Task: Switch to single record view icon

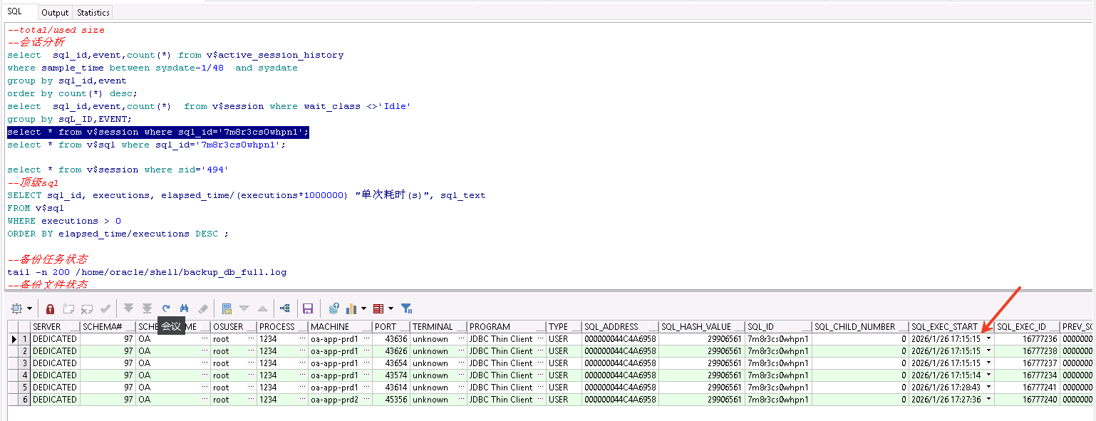Action: pyautogui.click(x=227, y=308)
